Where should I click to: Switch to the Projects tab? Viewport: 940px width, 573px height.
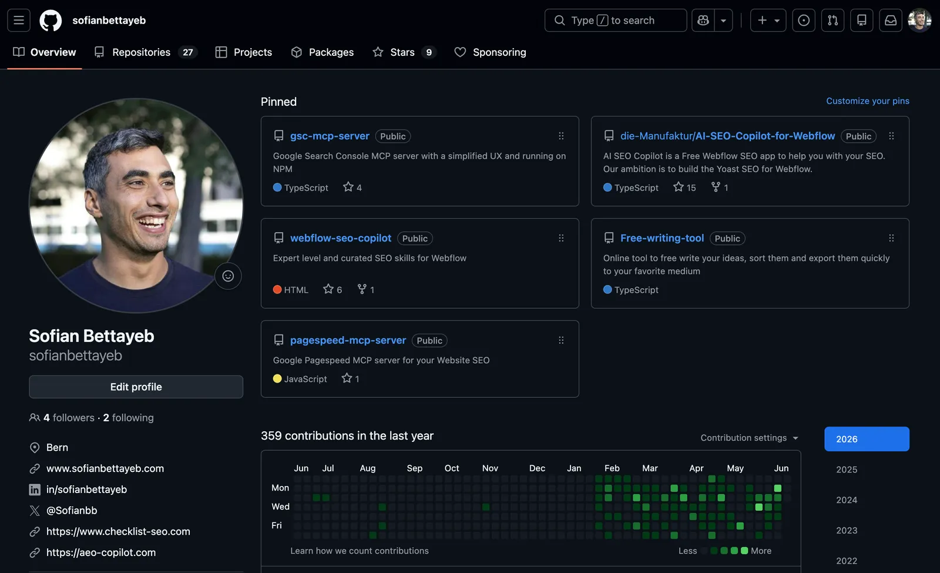244,52
